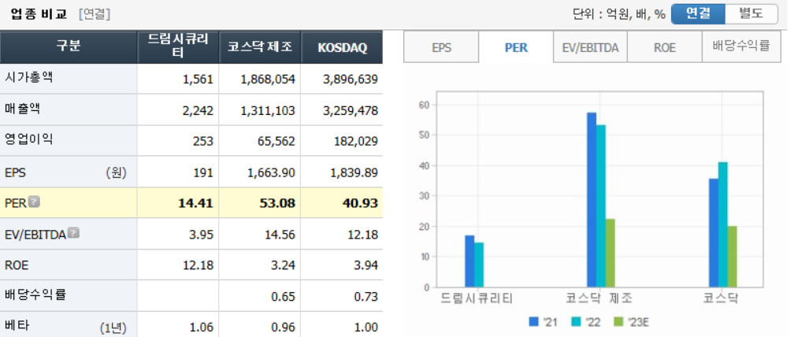
Task: Switch to the 연결 consolidated view
Action: (x=698, y=13)
